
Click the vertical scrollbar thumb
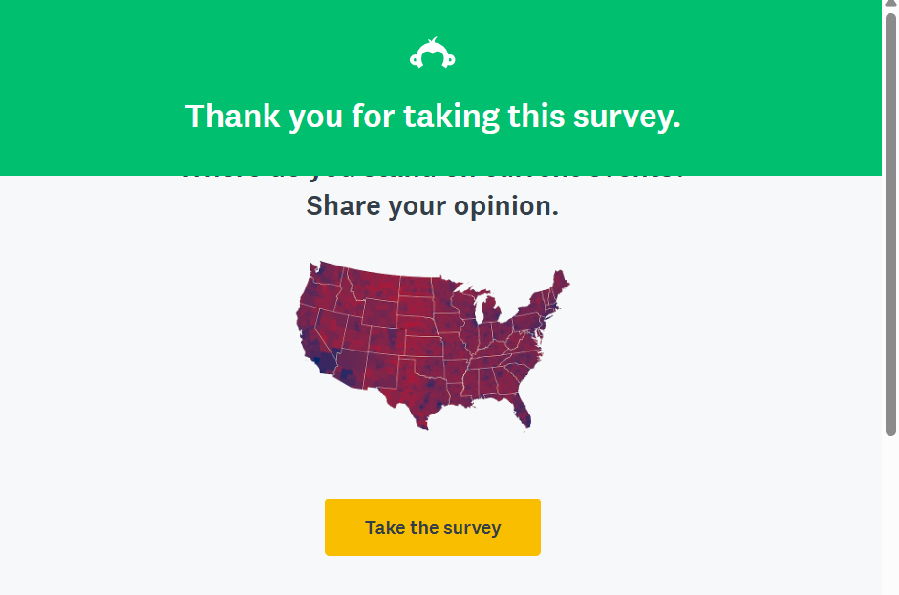pos(890,220)
